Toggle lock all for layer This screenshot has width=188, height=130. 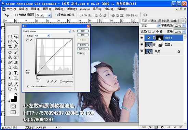161,31
